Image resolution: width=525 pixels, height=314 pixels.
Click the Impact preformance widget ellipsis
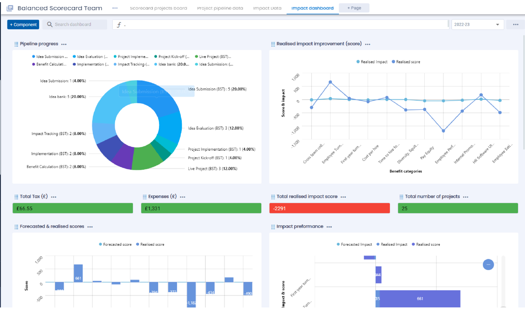pos(329,227)
